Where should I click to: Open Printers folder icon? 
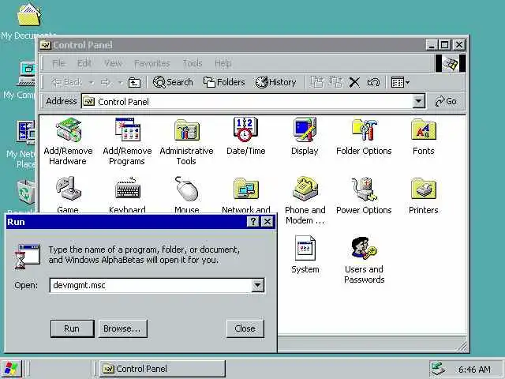point(424,196)
